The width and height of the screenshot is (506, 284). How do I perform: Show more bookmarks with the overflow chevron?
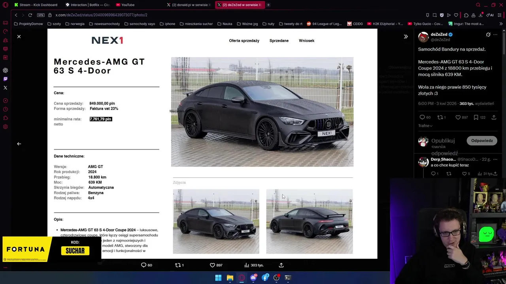(x=501, y=24)
